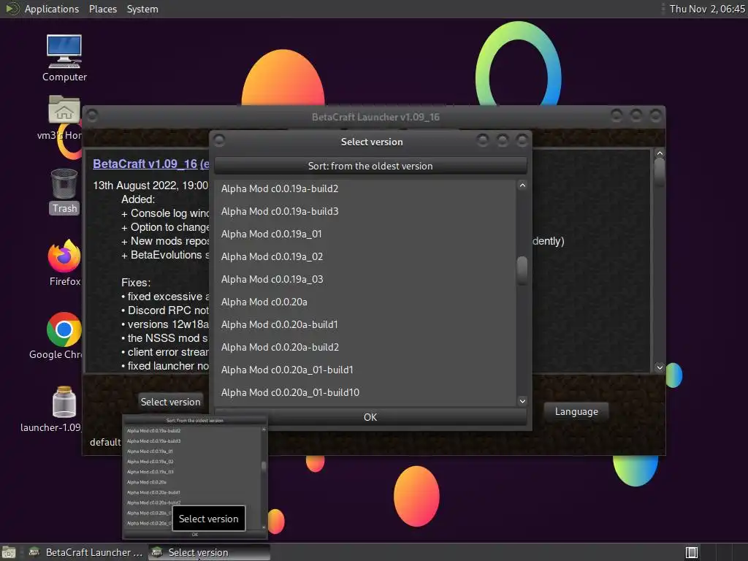
Task: Click version list scroll down arrow
Action: pyautogui.click(x=522, y=401)
